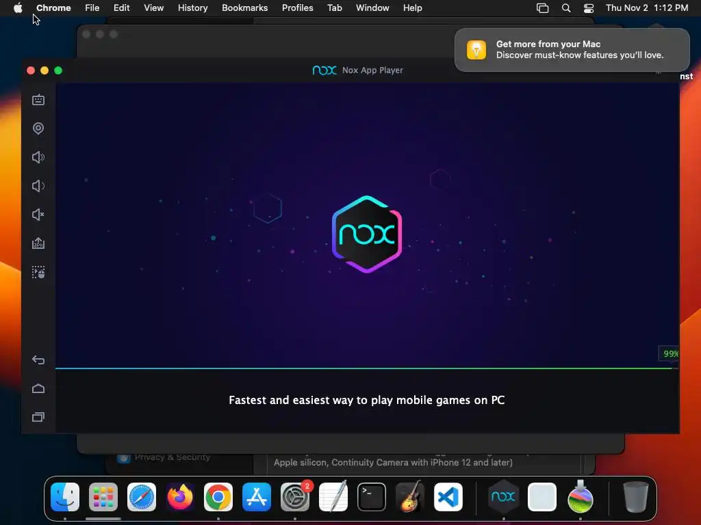Viewport: 701px width, 525px height.
Task: Open Control Center in menu bar
Action: pos(589,8)
